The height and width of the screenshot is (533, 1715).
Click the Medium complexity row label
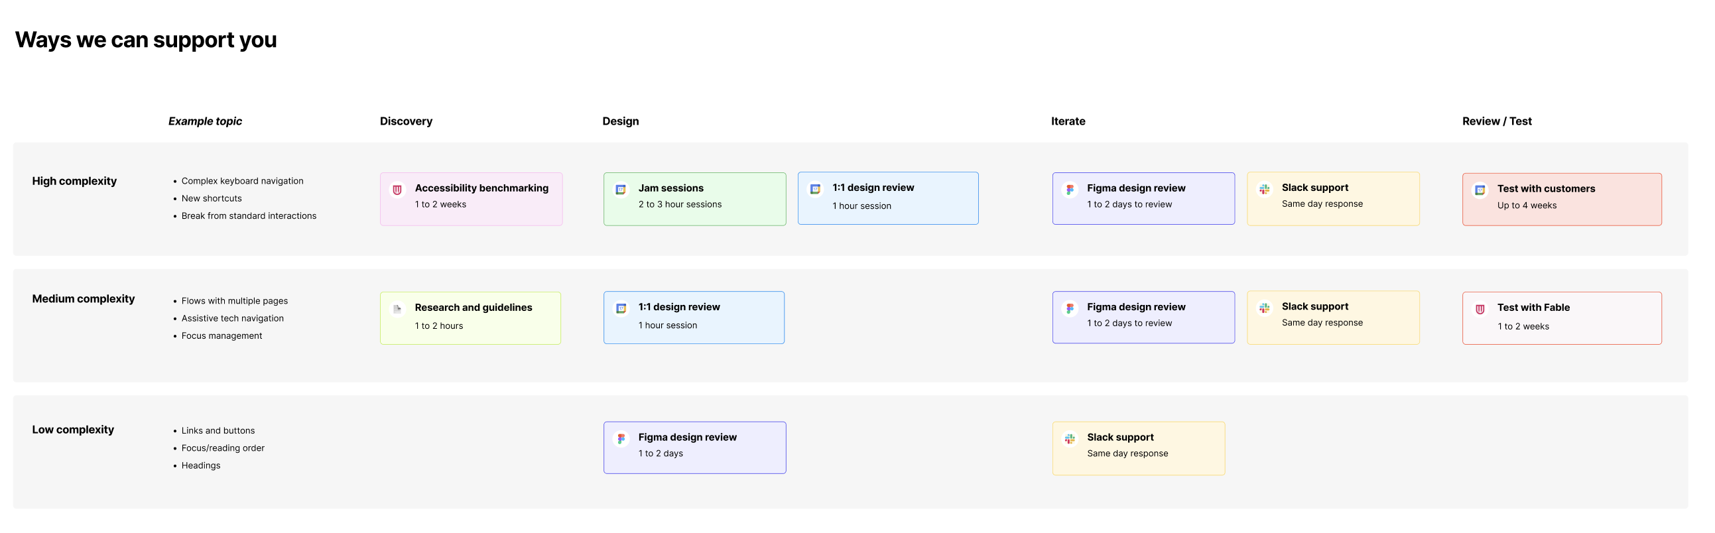(x=83, y=299)
